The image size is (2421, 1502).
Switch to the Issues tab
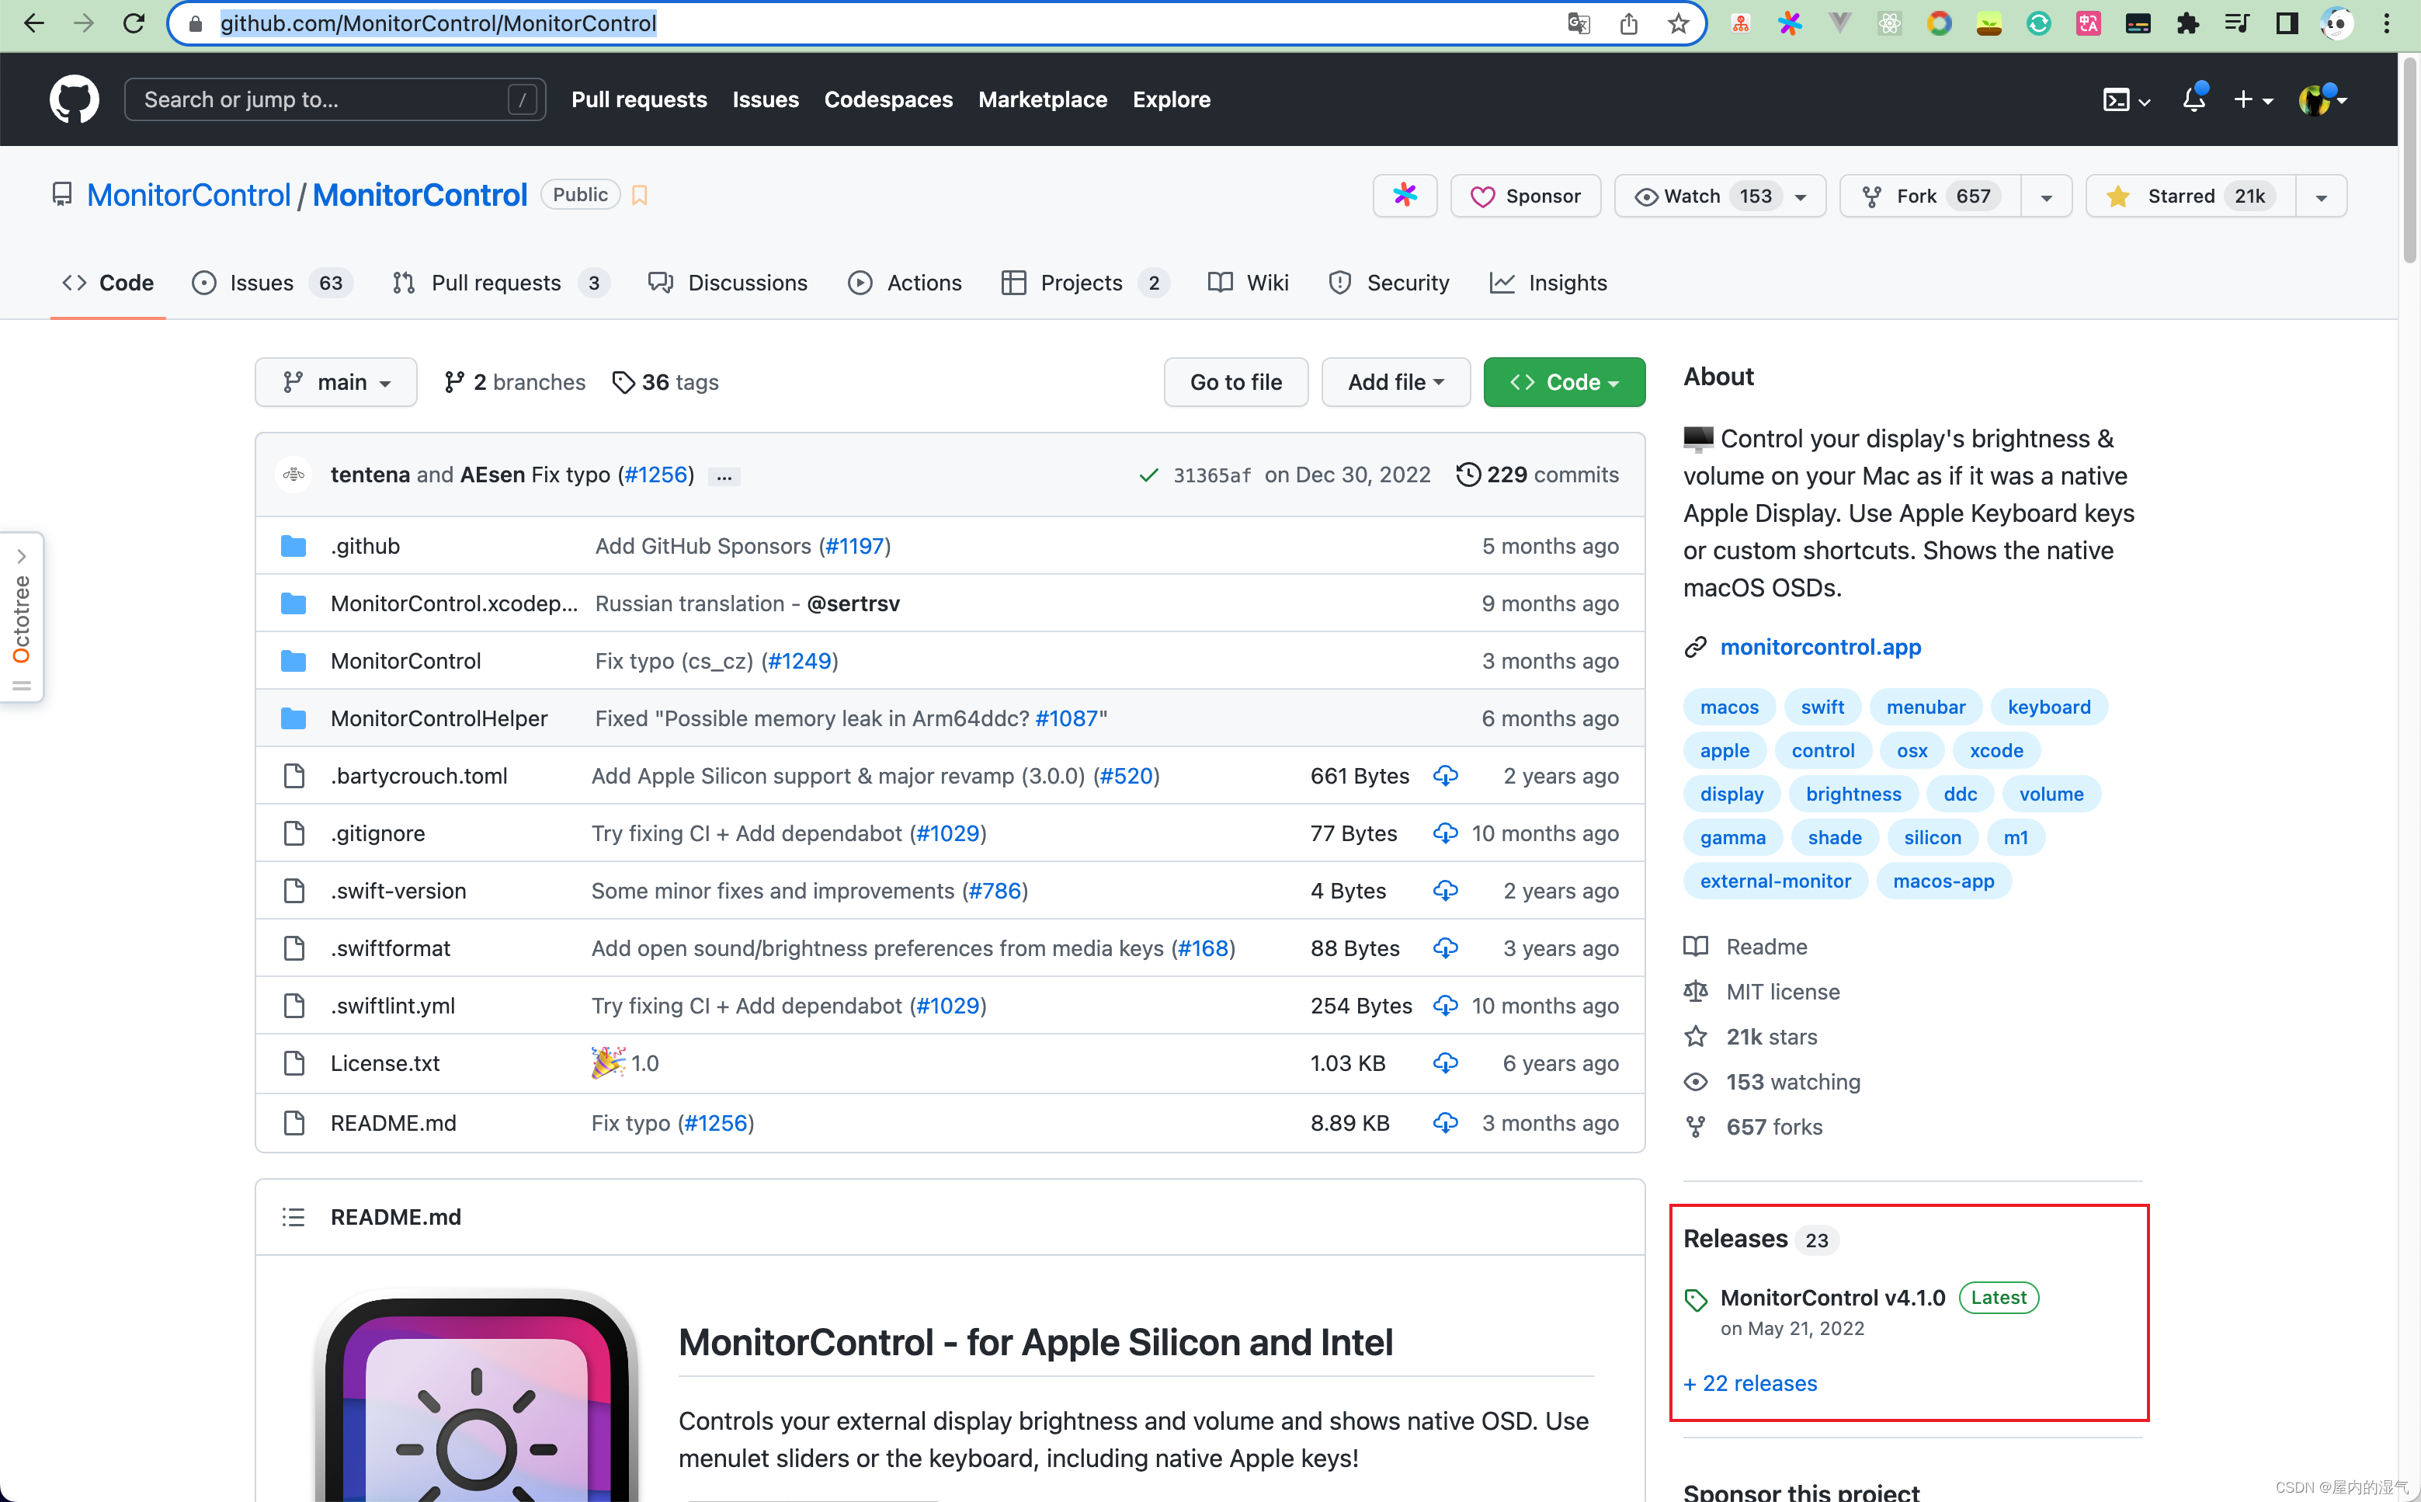pyautogui.click(x=272, y=283)
